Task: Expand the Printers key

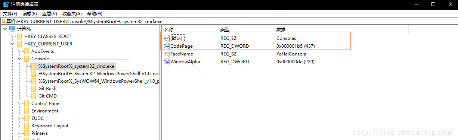Action: click(x=19, y=133)
